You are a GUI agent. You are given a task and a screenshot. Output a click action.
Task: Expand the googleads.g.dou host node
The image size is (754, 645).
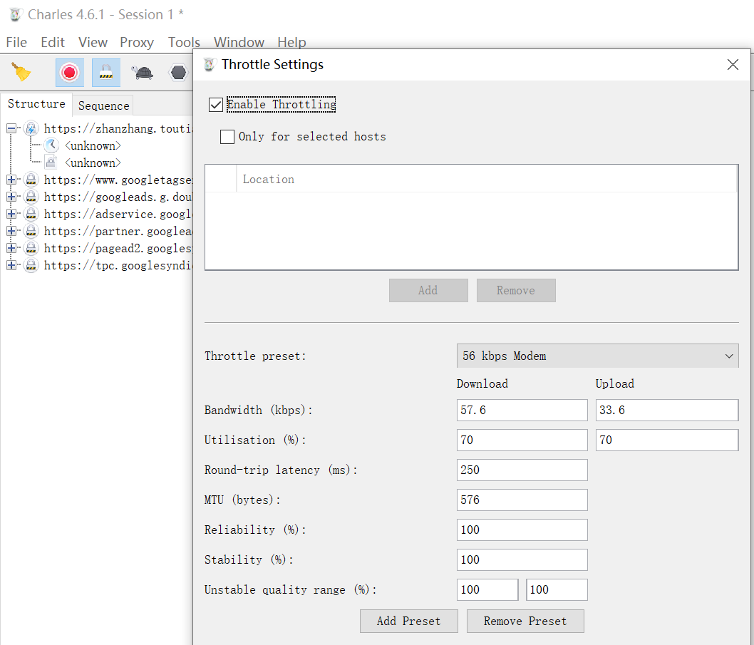pyautogui.click(x=11, y=197)
